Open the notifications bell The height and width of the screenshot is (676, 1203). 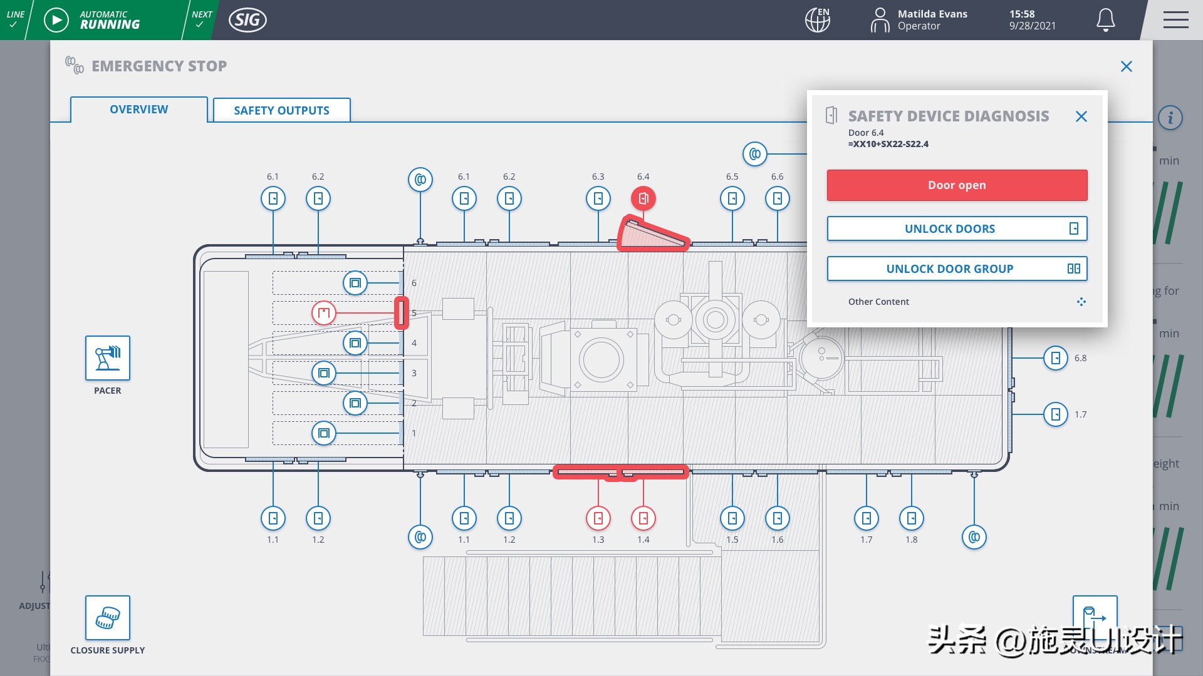(x=1105, y=19)
